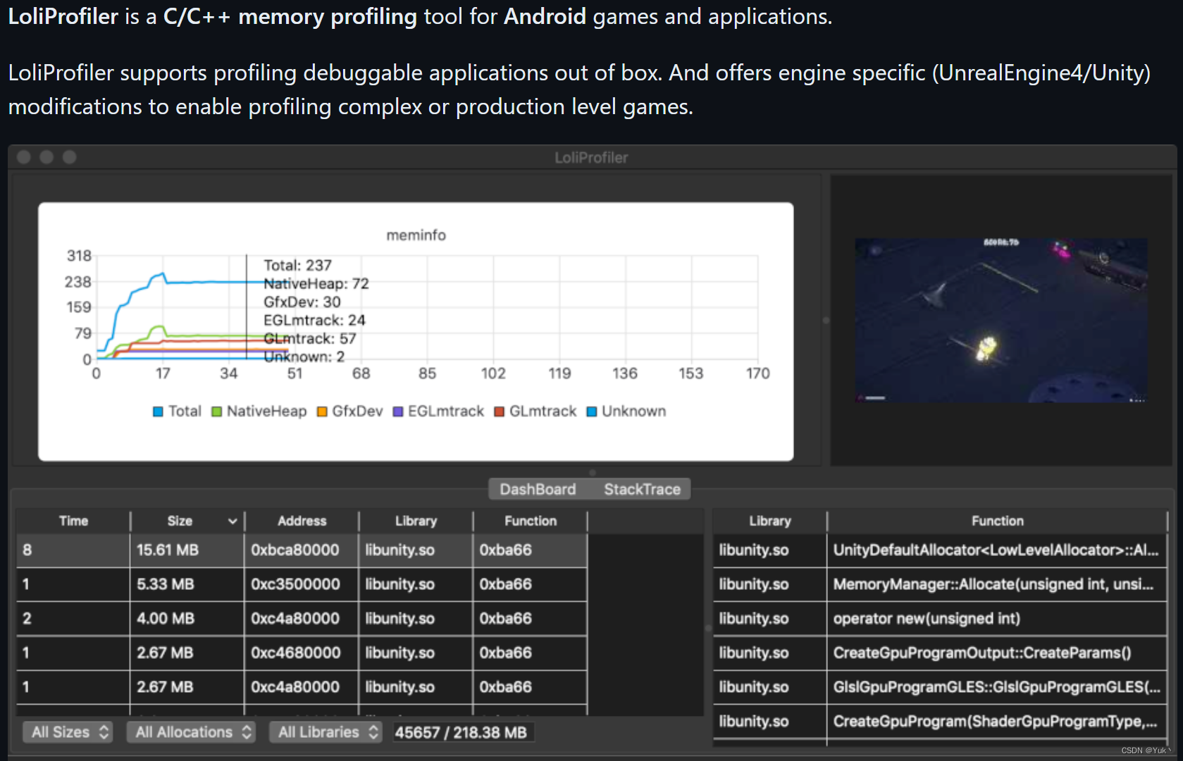The height and width of the screenshot is (761, 1183).
Task: Toggle the EGLmtrack legend swatch
Action: tap(398, 412)
